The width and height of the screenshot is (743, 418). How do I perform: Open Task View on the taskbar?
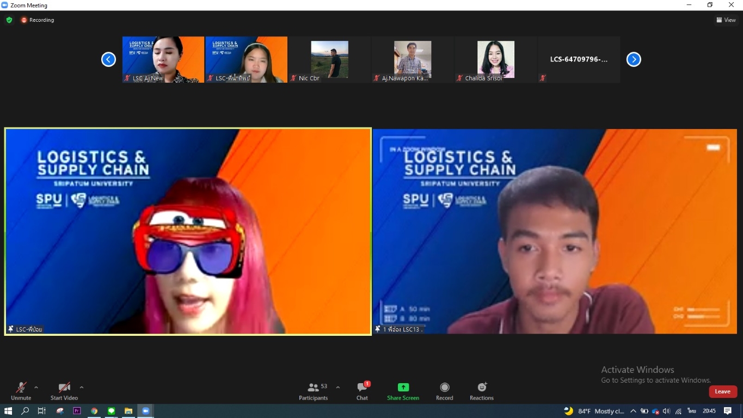(x=42, y=411)
